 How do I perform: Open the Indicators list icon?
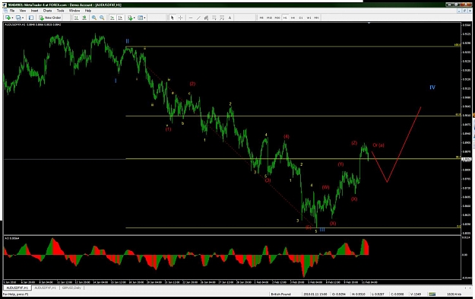click(x=130, y=18)
